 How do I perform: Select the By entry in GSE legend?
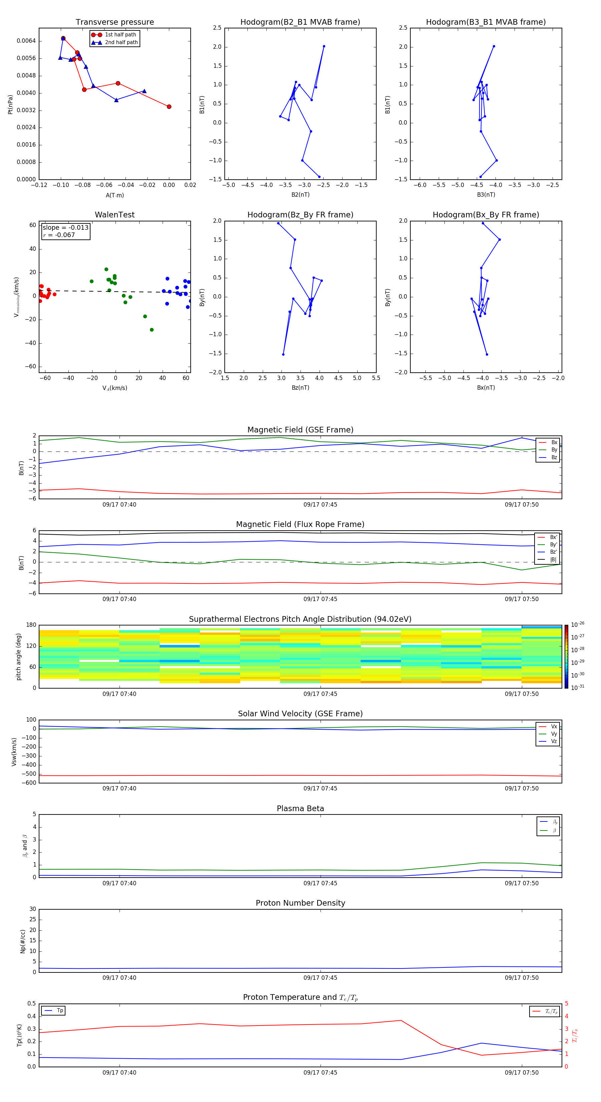[548, 449]
